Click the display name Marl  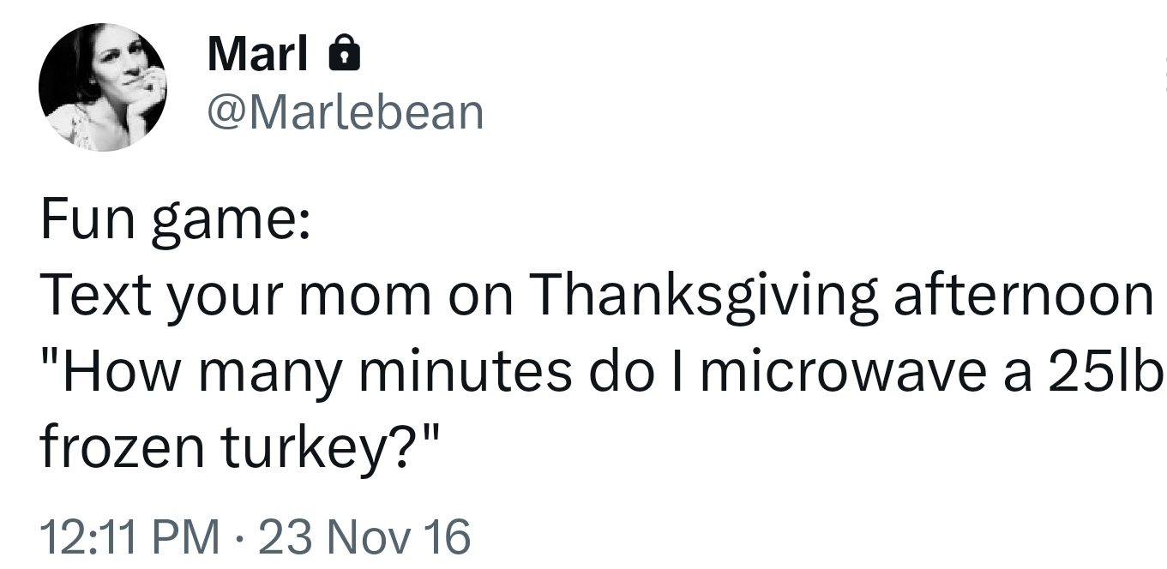257,56
